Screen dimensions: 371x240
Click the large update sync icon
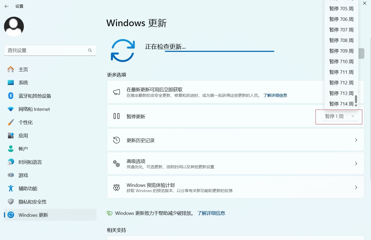(x=123, y=51)
